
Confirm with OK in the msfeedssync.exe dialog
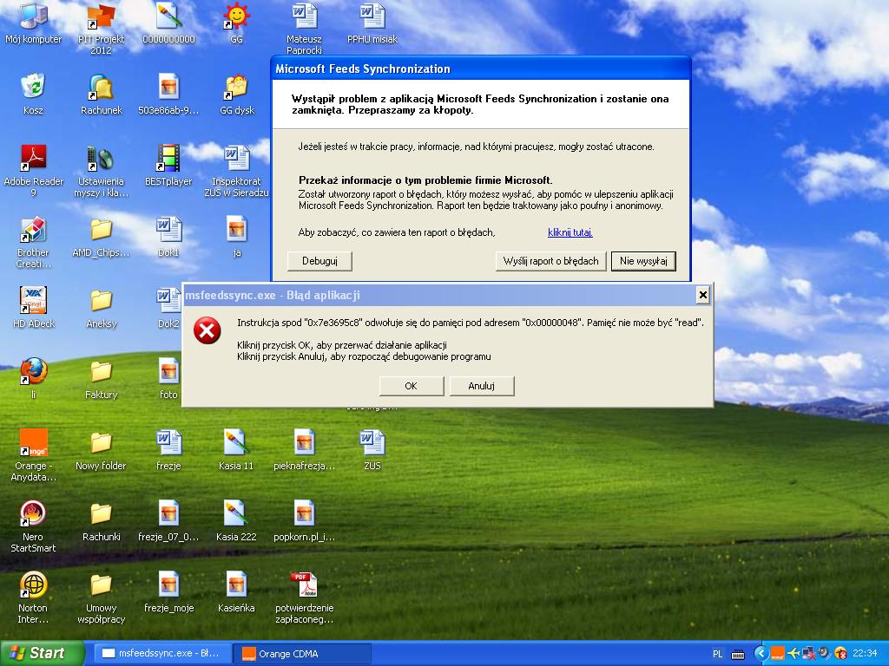(x=411, y=386)
